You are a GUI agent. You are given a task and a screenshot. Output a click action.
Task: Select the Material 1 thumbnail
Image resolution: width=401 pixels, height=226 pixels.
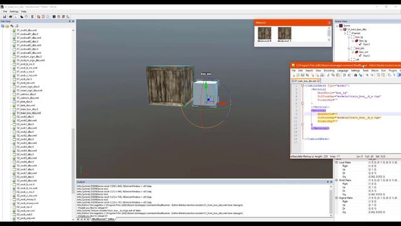click(x=284, y=33)
